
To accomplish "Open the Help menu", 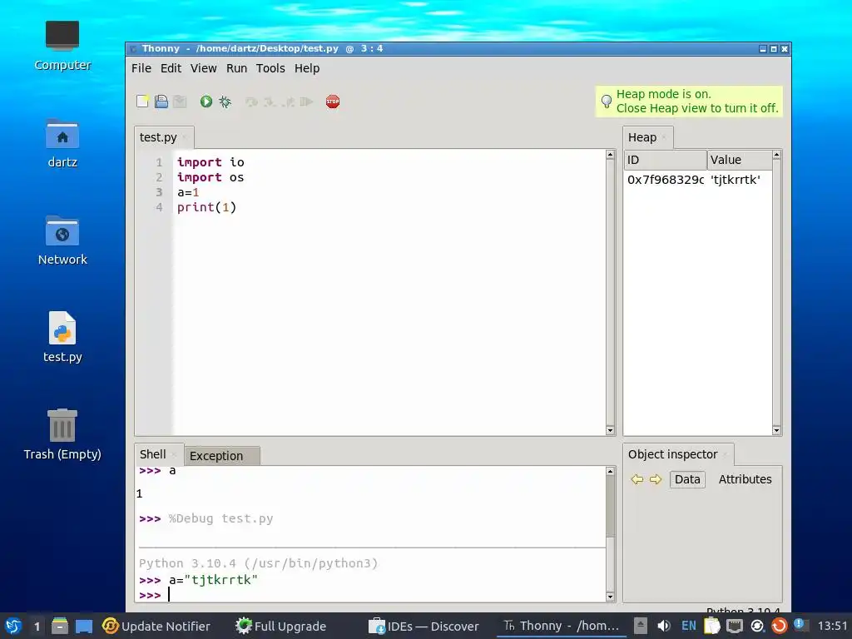I will tap(307, 68).
